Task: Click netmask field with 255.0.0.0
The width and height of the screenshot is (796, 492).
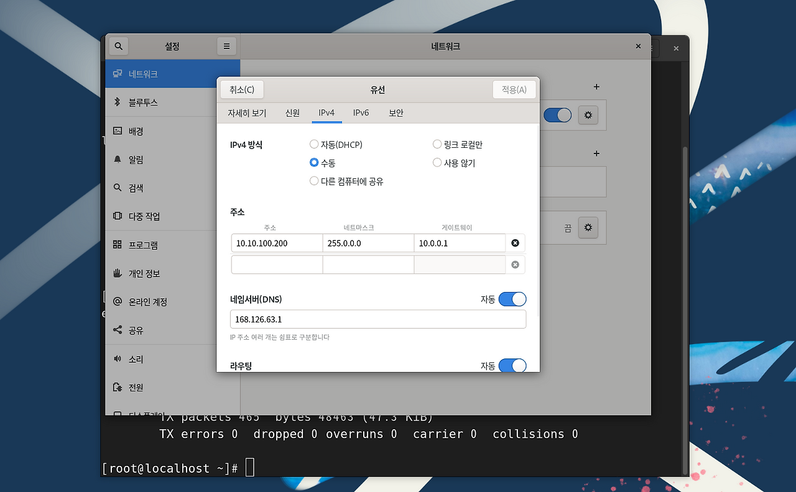Action: pyautogui.click(x=368, y=243)
